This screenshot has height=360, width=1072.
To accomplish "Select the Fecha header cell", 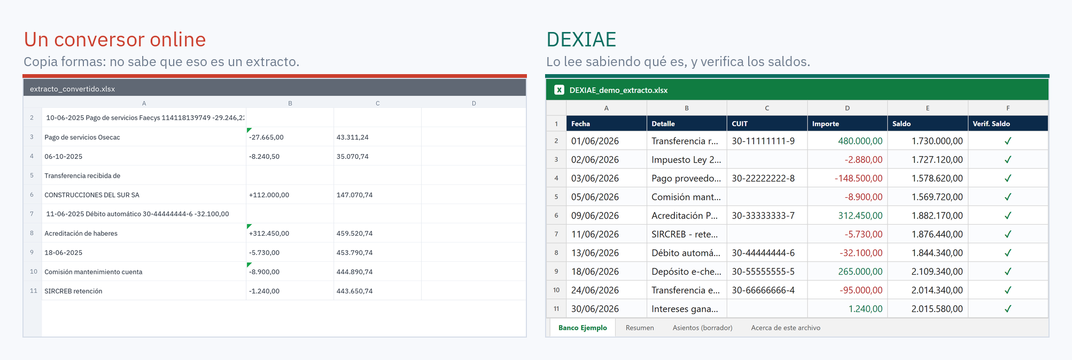I will (607, 124).
